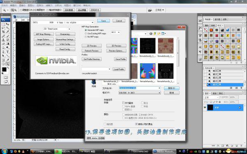Open the Workspace menu in options bar
This screenshot has height=154, width=247.
point(159,10)
